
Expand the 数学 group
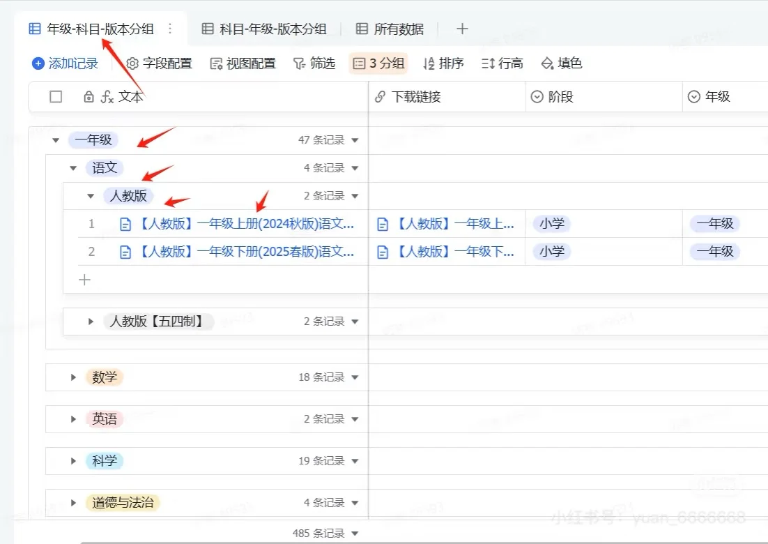point(73,377)
